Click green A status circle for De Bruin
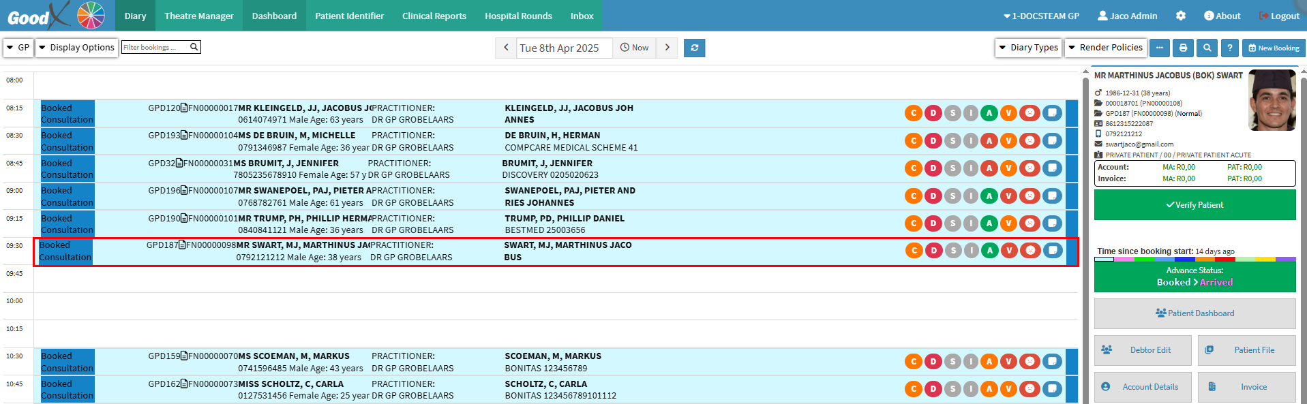This screenshot has height=404, width=1307. coord(989,141)
